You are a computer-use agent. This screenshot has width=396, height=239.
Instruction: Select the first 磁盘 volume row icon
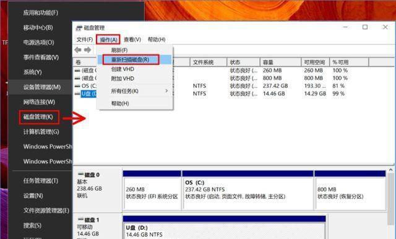77,71
